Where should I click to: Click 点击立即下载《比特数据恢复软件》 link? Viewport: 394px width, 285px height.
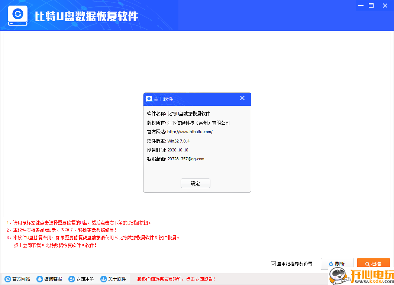tap(55, 245)
